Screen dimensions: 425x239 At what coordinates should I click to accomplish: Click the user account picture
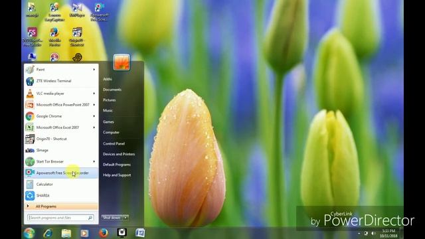point(122,62)
